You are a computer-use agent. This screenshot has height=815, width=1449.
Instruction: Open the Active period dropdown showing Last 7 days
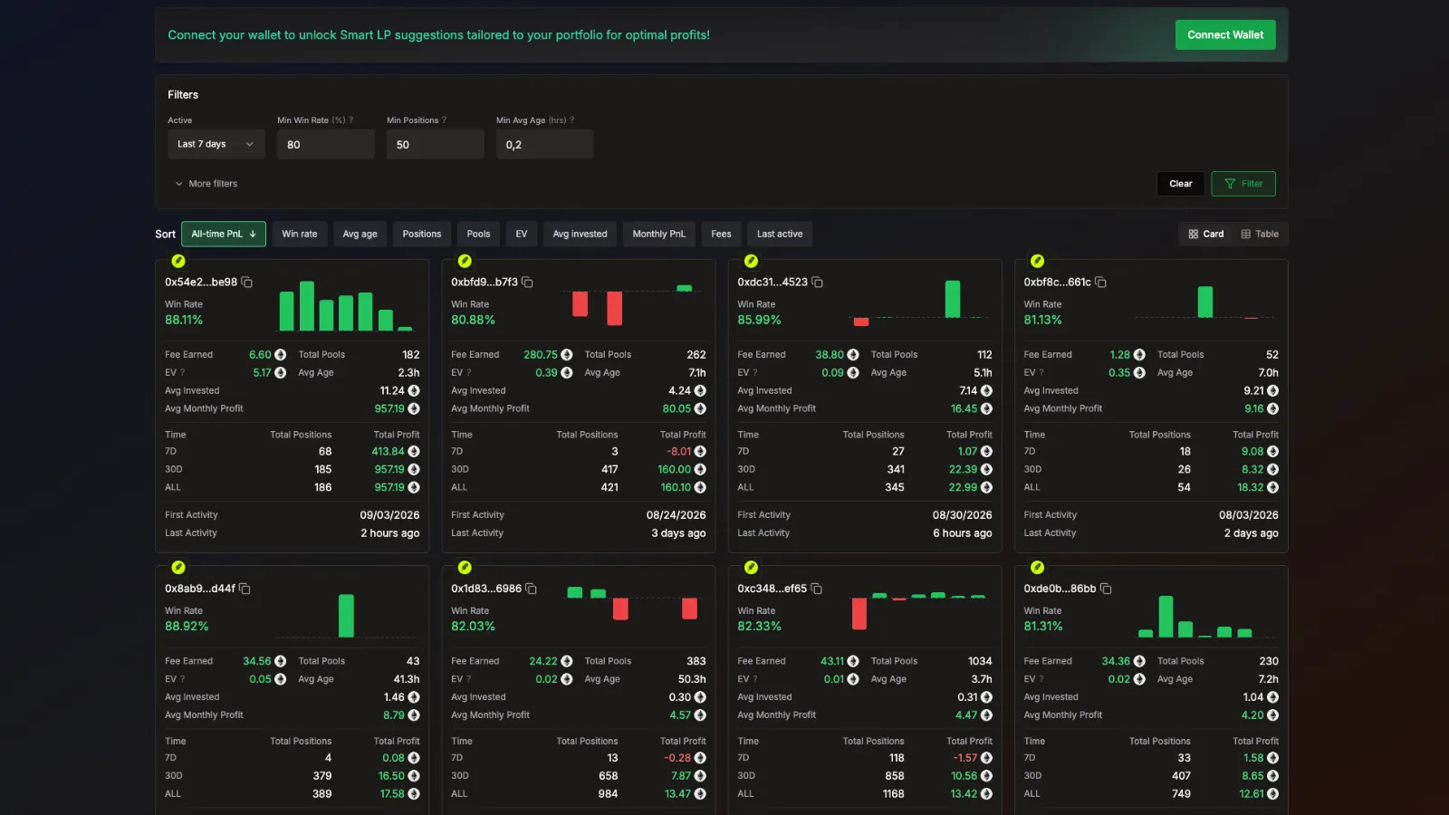(x=216, y=145)
